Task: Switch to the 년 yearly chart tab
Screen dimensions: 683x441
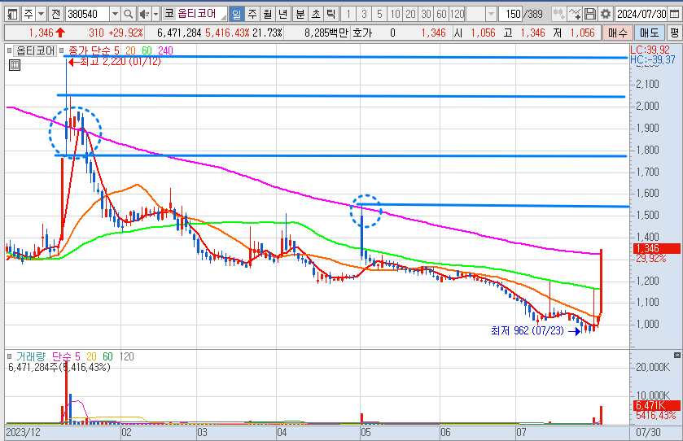Action: 283,15
